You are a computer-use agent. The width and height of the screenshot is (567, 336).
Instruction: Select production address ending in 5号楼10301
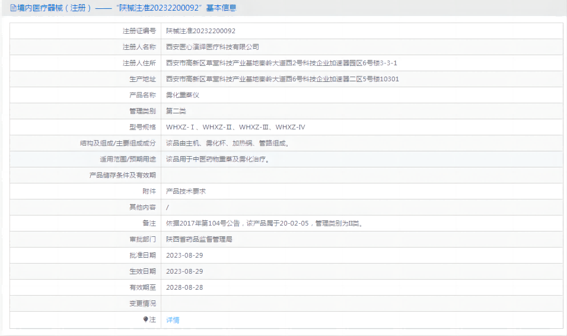(282, 79)
